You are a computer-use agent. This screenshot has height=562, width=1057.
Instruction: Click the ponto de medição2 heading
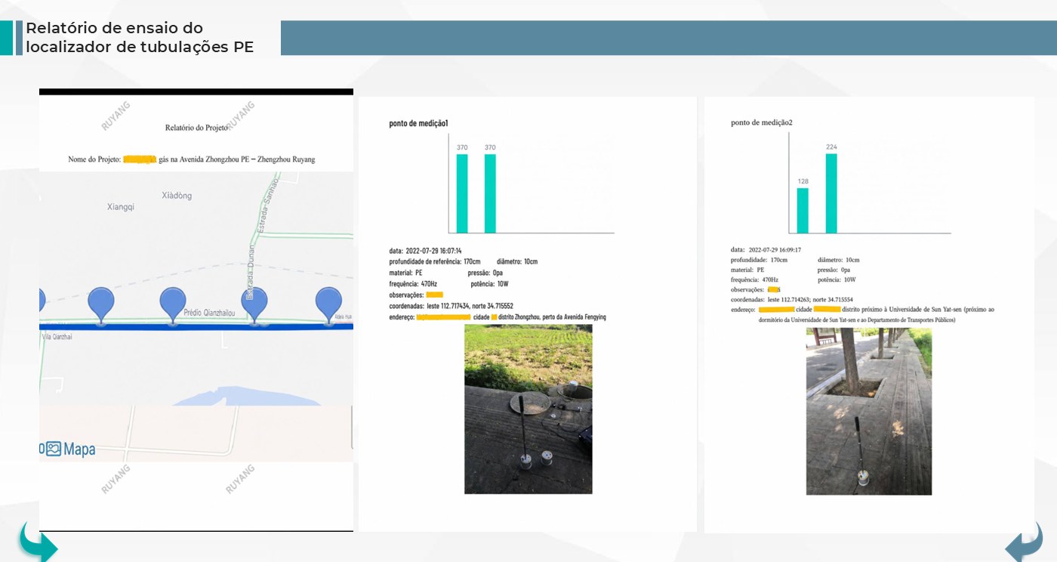pyautogui.click(x=762, y=122)
